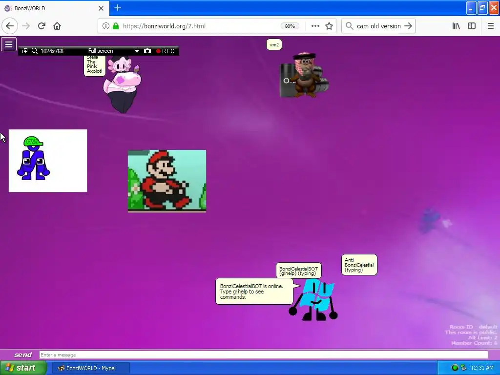Open the page actions three-dots menu
The image size is (500, 375).
(315, 26)
